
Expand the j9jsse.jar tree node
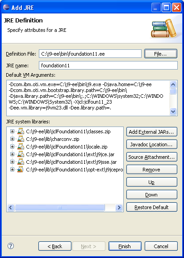pos(12,162)
